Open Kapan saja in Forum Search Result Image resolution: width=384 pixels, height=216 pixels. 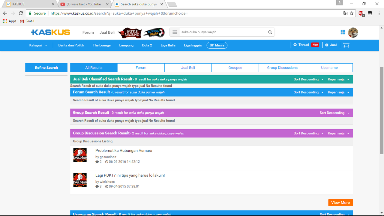[x=338, y=92]
